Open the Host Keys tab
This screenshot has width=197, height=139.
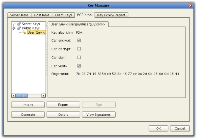click(41, 15)
